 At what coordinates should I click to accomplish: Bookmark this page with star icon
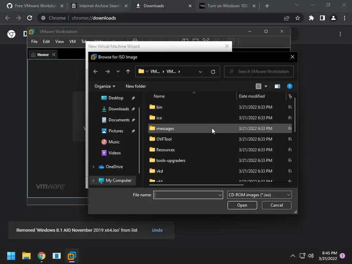point(298,18)
